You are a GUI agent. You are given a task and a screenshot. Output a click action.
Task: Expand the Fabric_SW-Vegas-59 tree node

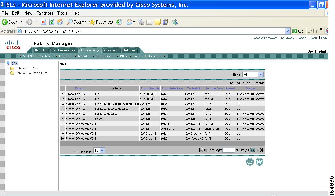tap(8, 73)
